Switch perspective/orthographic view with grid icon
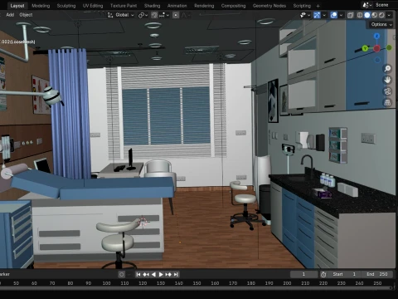 [x=387, y=103]
